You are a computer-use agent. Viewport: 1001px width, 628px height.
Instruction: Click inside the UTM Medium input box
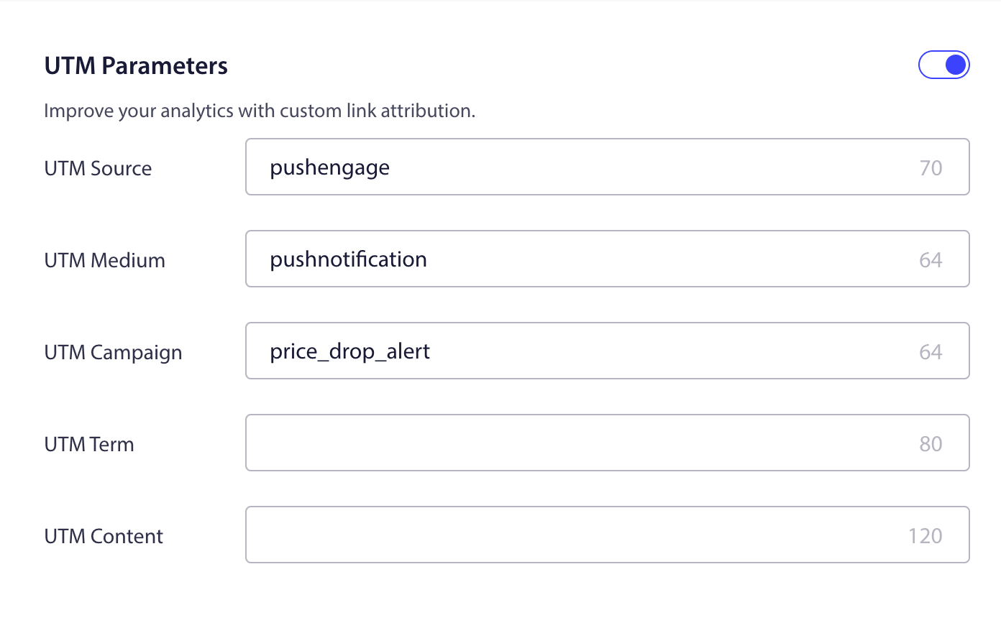(x=608, y=259)
